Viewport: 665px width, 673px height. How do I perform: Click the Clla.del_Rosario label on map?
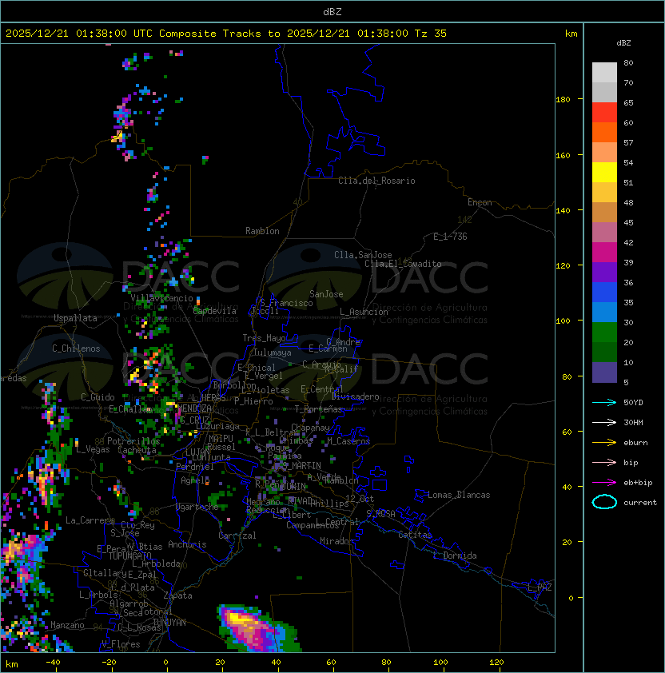pos(376,181)
